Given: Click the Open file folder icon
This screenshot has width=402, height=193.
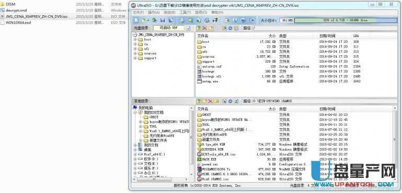Looking at the screenshot, I should [x=143, y=20].
